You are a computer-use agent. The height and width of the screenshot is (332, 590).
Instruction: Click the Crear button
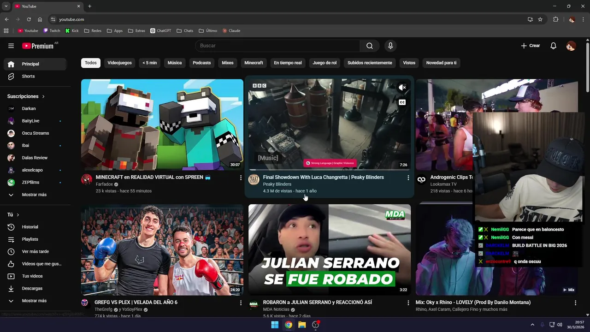coord(530,46)
